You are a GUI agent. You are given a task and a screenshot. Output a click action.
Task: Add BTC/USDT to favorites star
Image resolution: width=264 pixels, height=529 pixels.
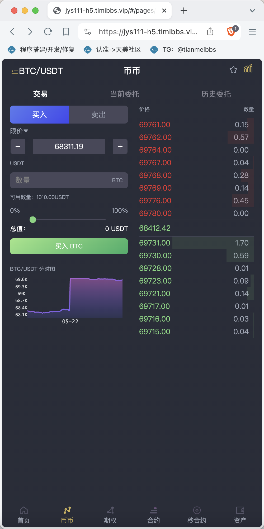tap(233, 70)
